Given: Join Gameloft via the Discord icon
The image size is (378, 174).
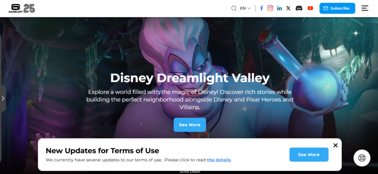Looking at the screenshot, I should [x=299, y=8].
